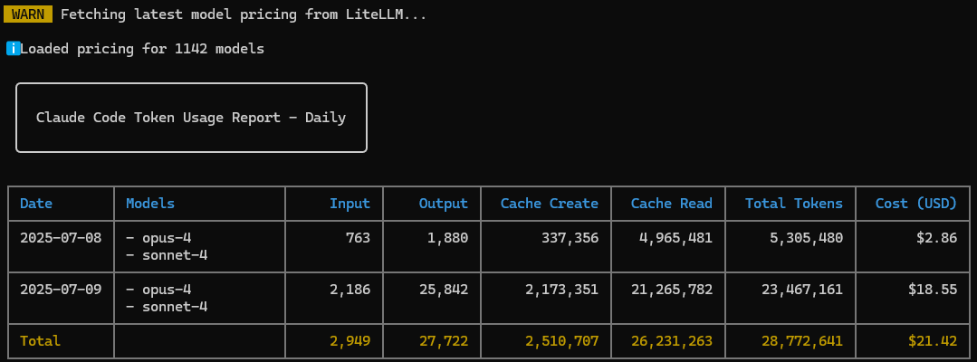Click the Cache Create header

point(549,203)
